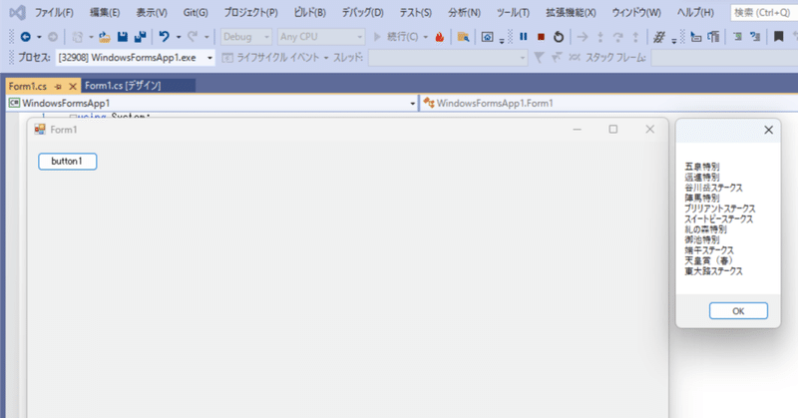This screenshot has height=418, width=798.
Task: Stop debugging with the red square icon
Action: click(x=541, y=37)
